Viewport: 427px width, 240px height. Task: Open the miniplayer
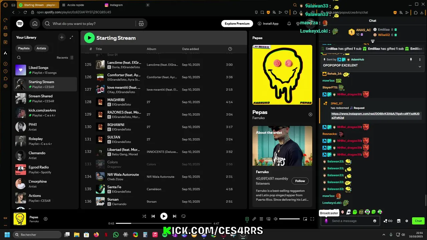pos(305,219)
